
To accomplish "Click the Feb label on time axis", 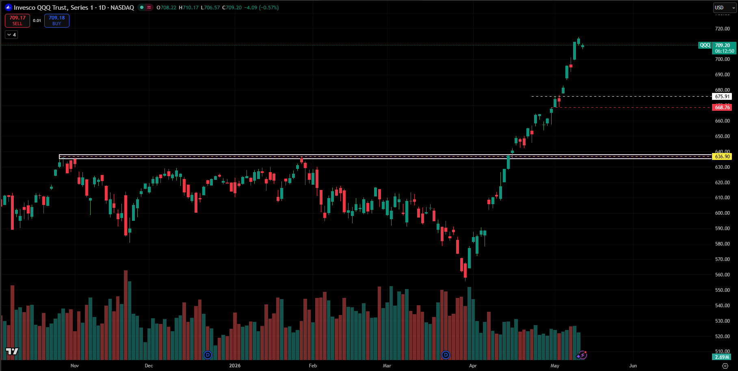I will click(x=313, y=366).
